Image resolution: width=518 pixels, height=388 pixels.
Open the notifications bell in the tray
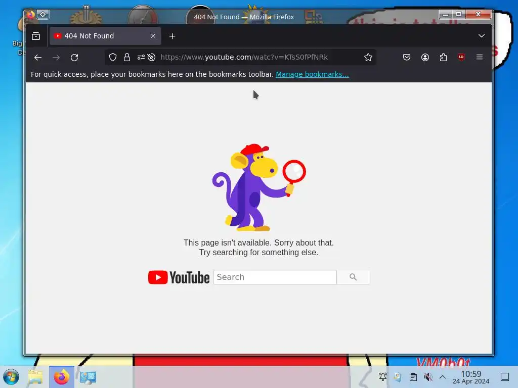point(382,377)
